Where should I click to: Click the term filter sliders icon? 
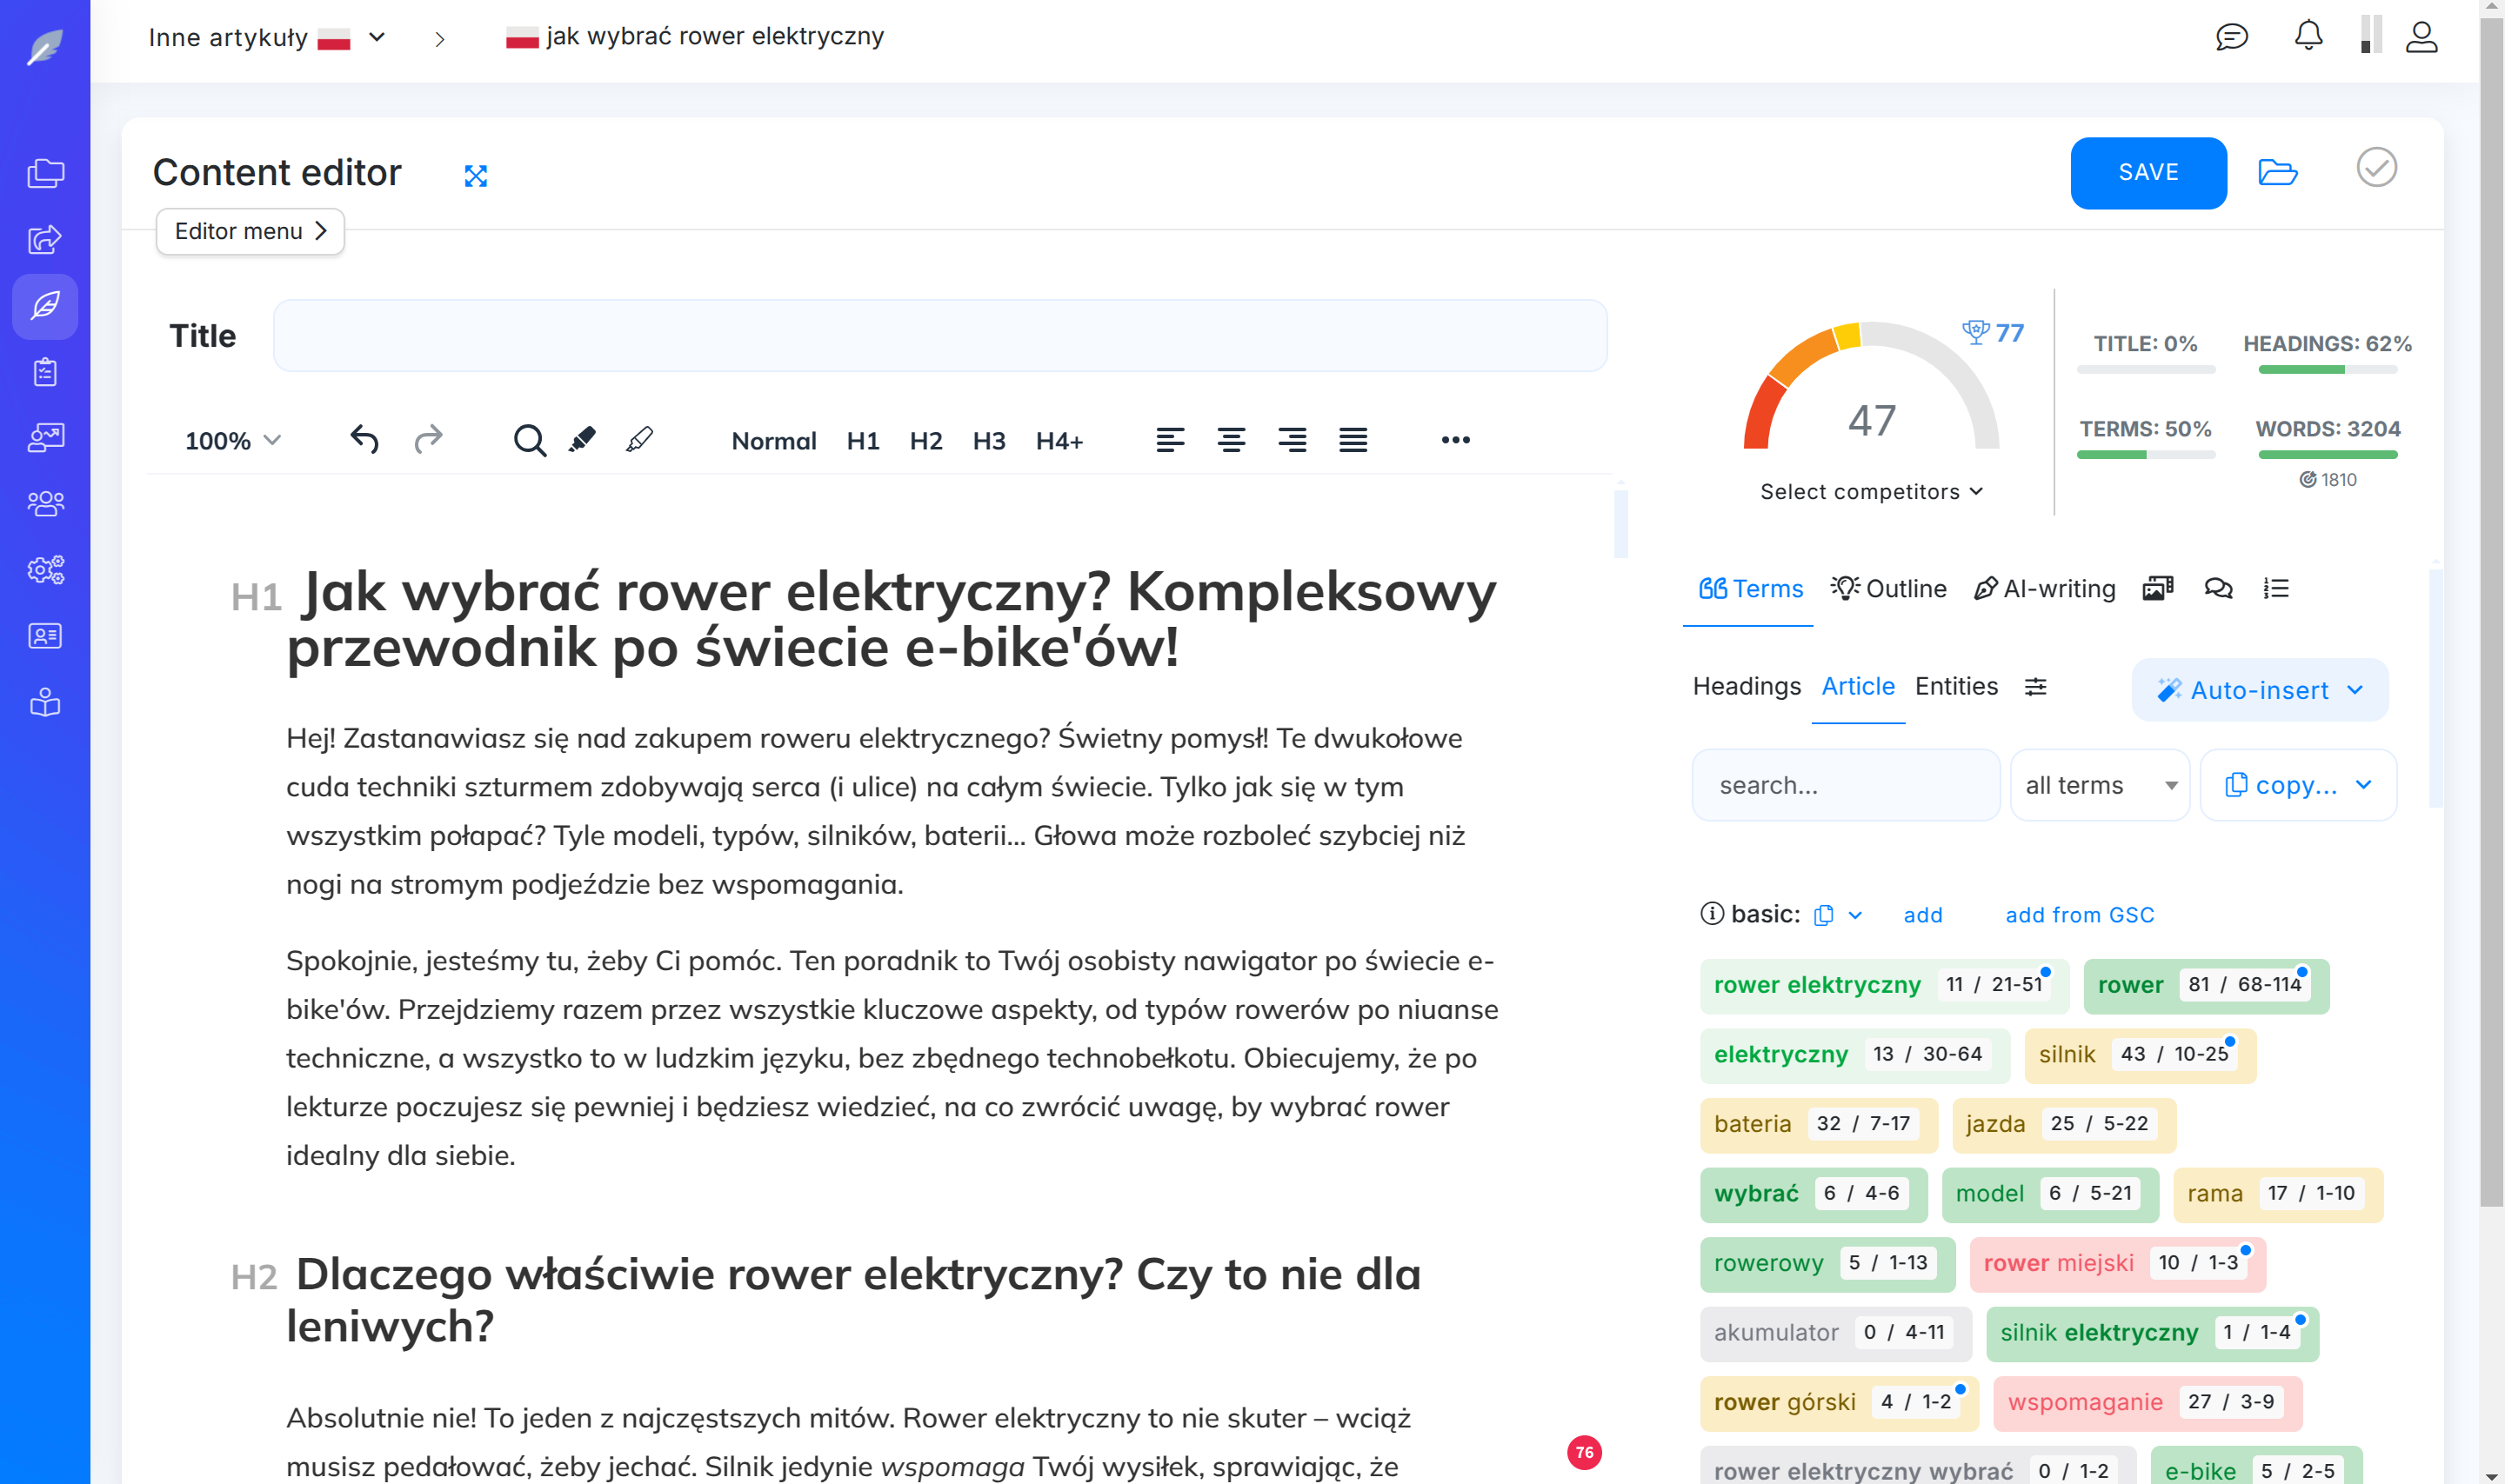tap(2034, 687)
